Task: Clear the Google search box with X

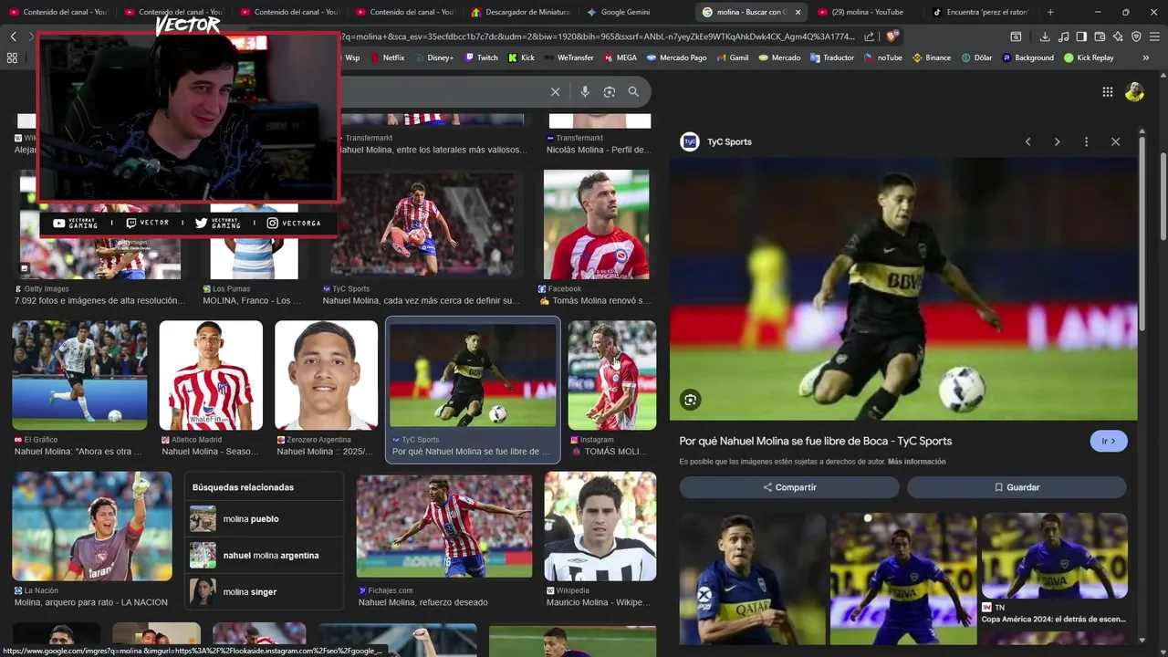Action: pos(555,91)
